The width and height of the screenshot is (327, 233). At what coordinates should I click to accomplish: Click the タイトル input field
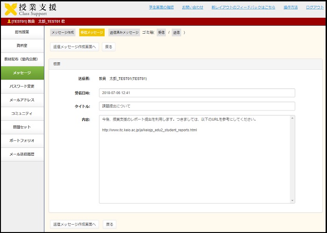point(197,106)
